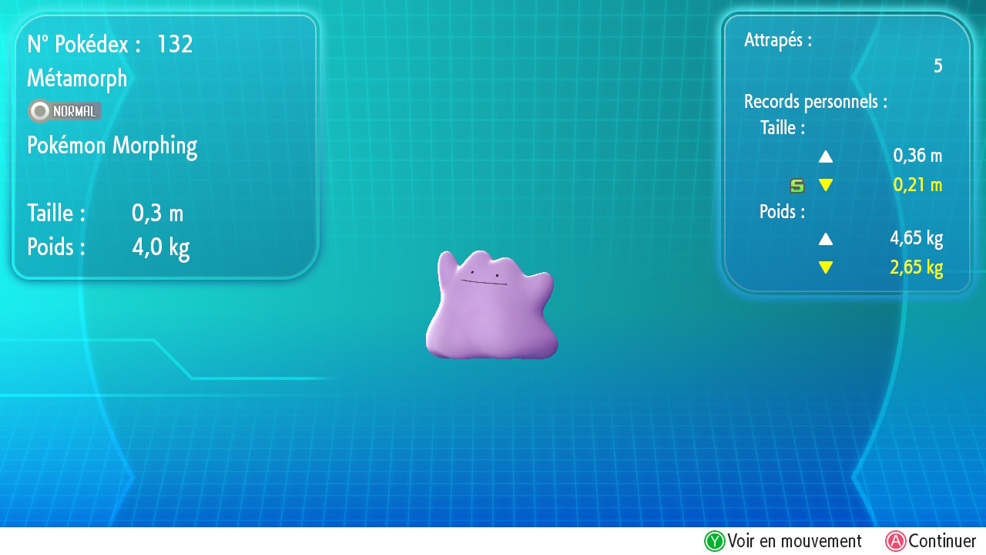Viewport: 986px width, 555px height.
Task: Select the Continuer label
Action: click(941, 541)
